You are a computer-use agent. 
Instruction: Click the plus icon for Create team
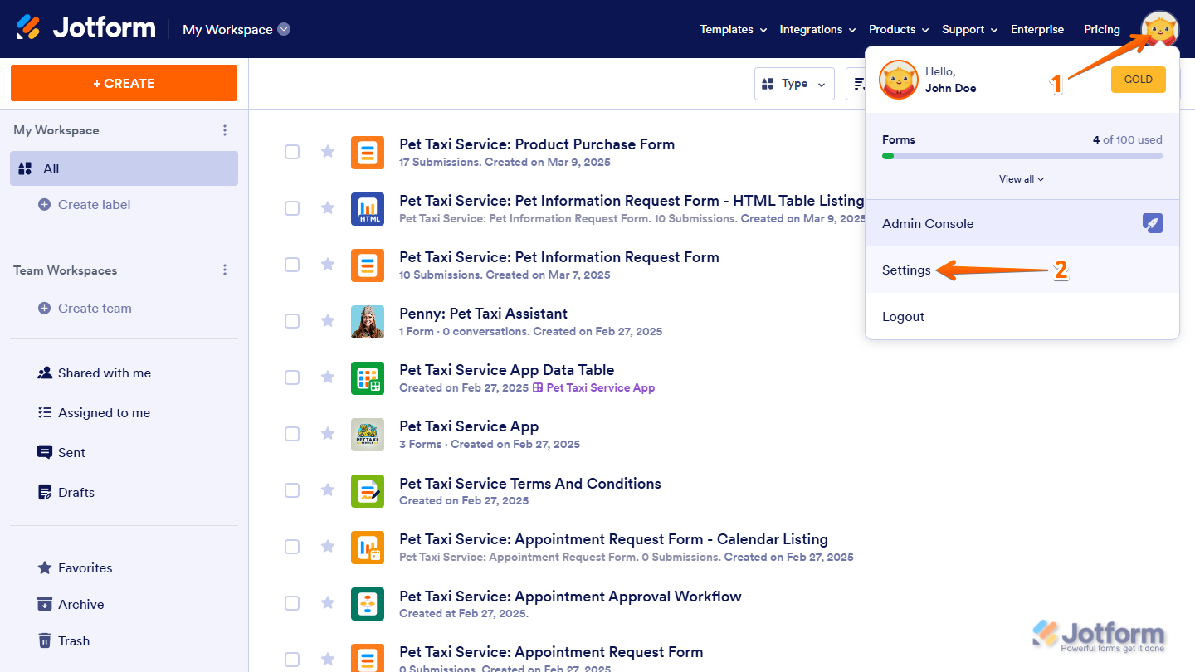pyautogui.click(x=45, y=308)
